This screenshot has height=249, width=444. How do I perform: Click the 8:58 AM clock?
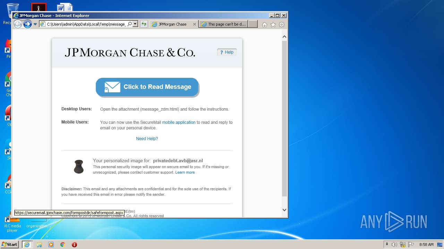pos(426,245)
